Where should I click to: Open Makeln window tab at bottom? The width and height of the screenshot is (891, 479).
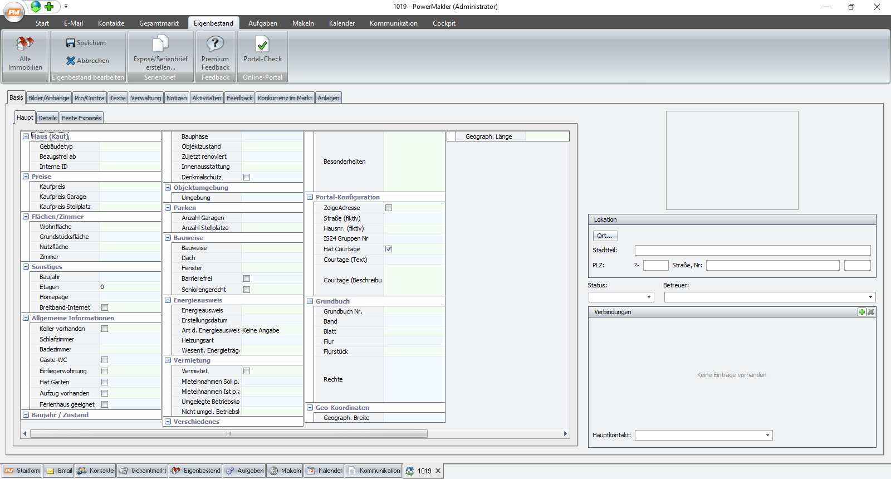click(285, 471)
